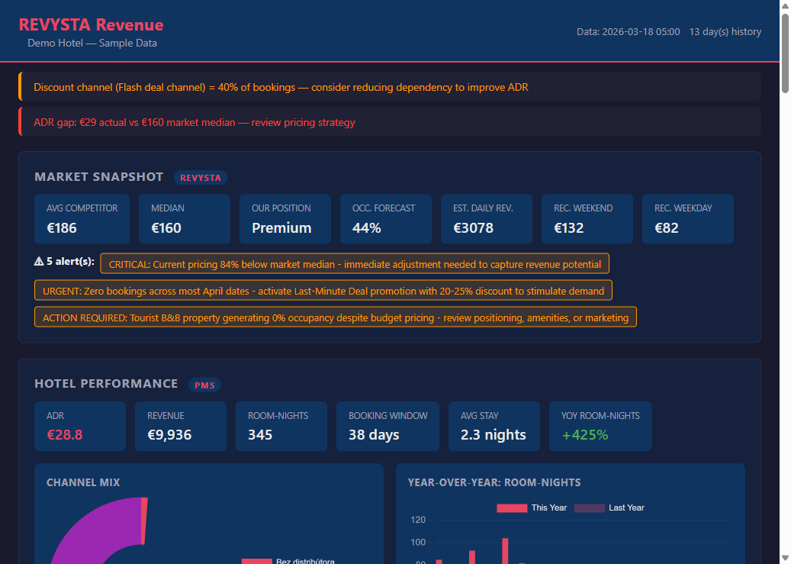The width and height of the screenshot is (791, 564).
Task: Click the REVYSTA Revenue title
Action: [92, 24]
